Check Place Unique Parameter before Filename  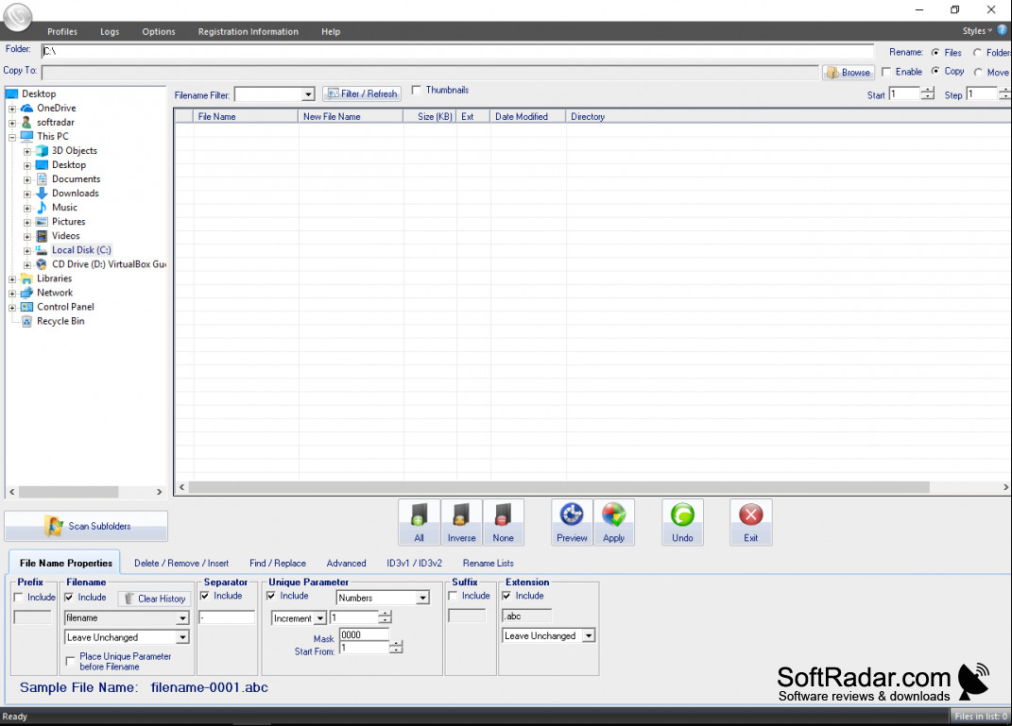70,662
